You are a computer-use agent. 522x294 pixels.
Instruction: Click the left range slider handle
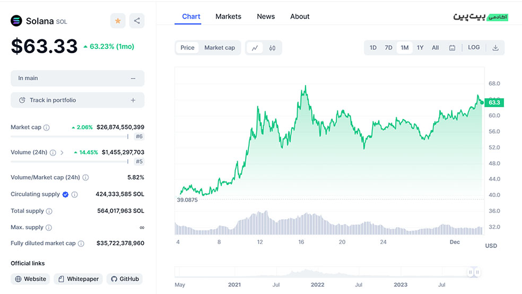coord(471,272)
